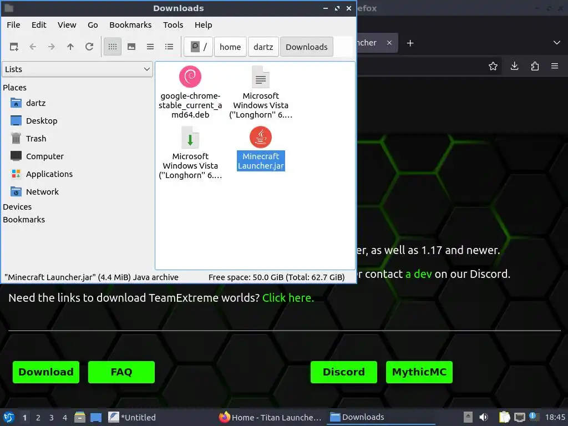Click the green Discord button
This screenshot has height=426, width=568.
click(344, 372)
